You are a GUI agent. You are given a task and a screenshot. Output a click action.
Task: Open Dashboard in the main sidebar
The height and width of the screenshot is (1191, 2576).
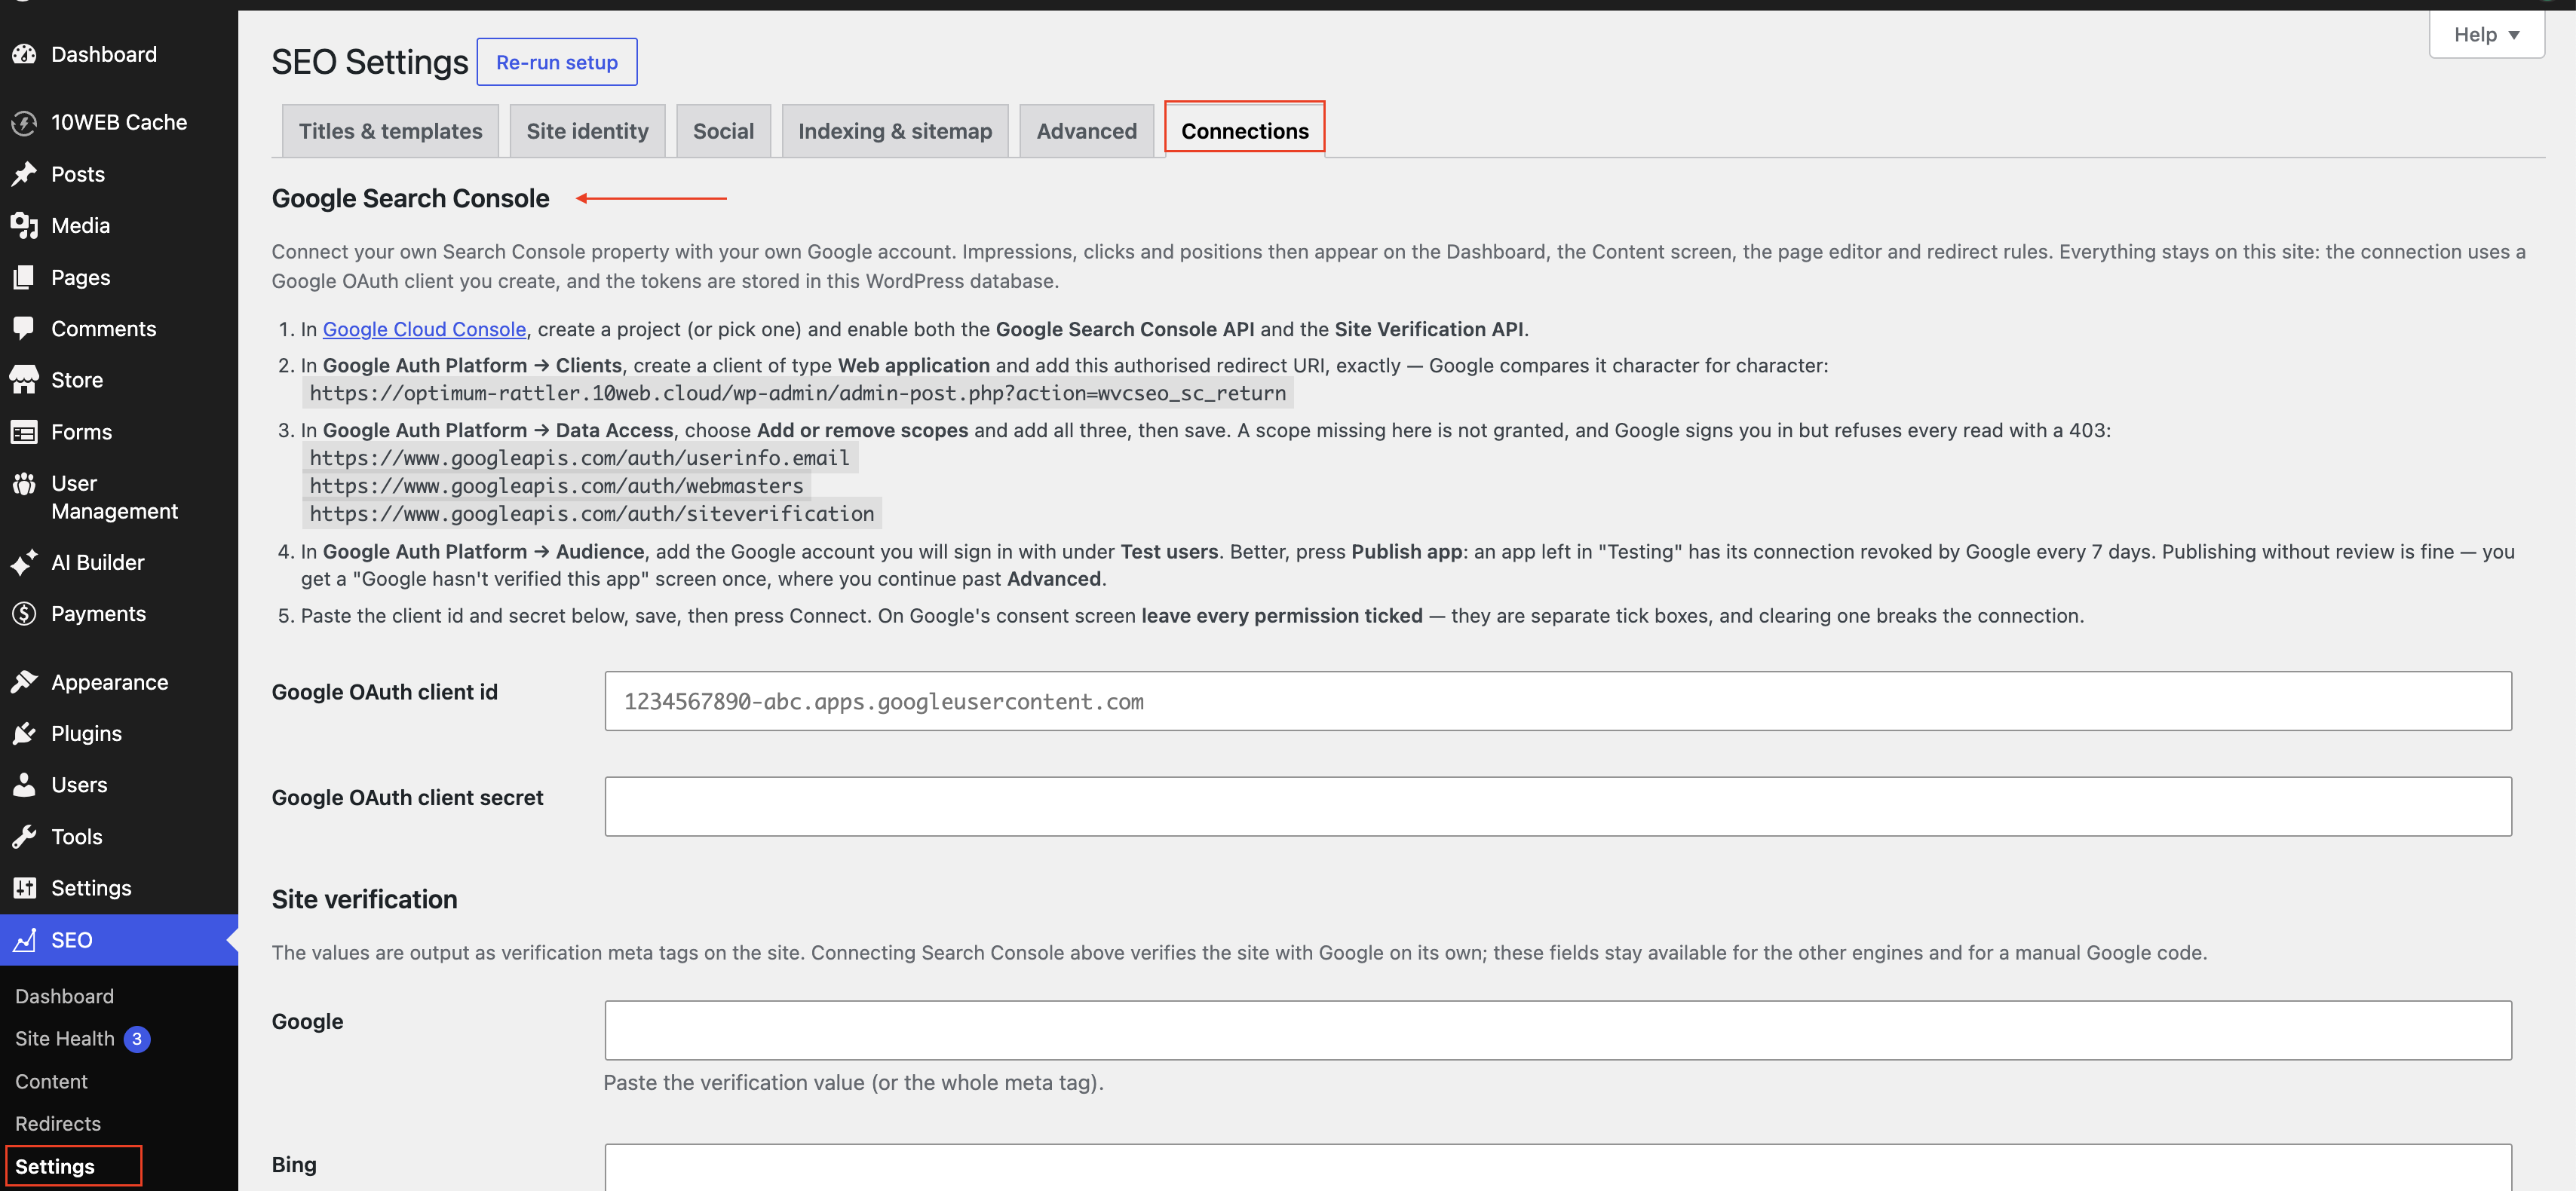104,54
